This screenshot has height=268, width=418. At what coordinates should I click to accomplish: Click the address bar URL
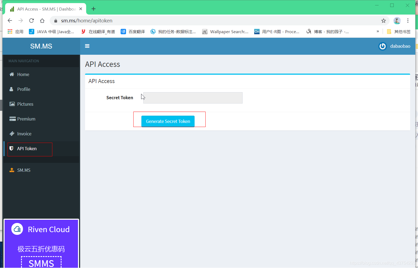(87, 20)
